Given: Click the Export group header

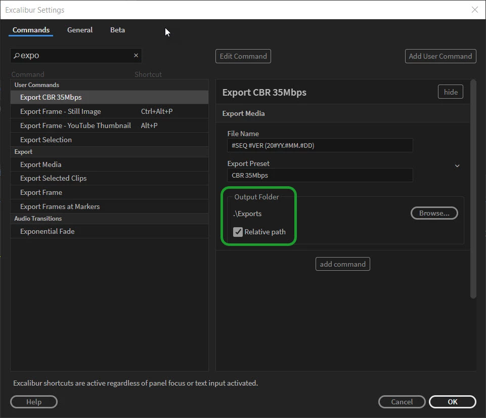Looking at the screenshot, I should click(x=109, y=152).
